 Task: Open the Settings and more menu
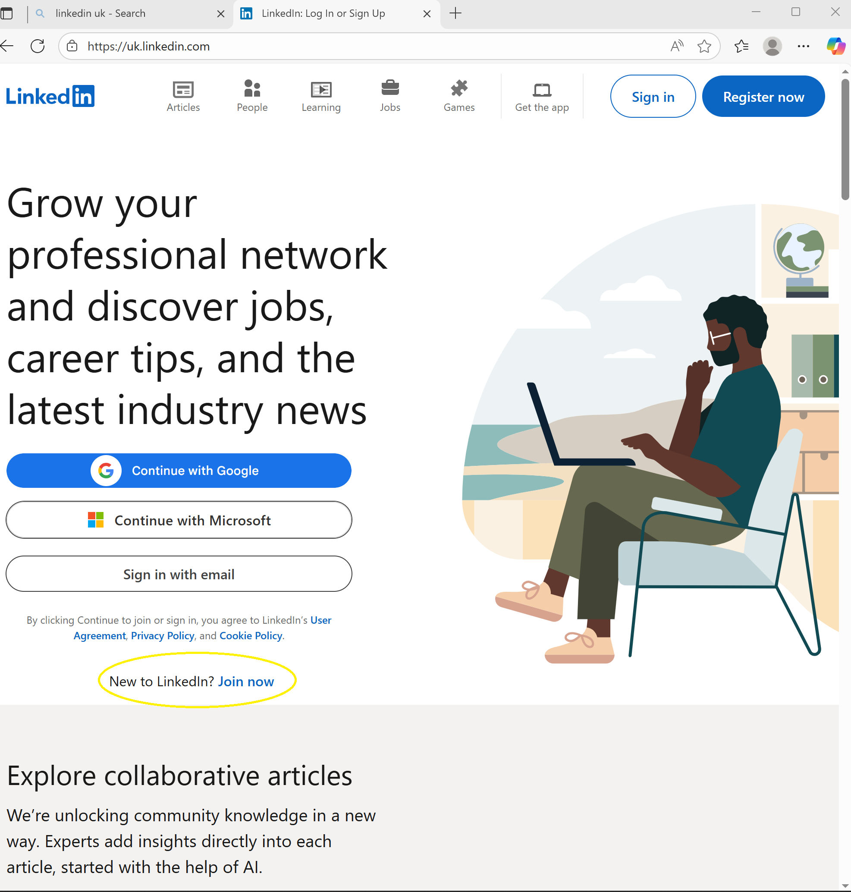(x=804, y=46)
